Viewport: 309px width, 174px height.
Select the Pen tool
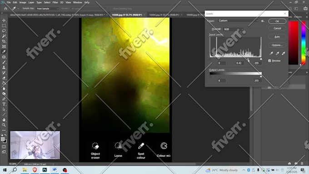[x=4, y=99]
